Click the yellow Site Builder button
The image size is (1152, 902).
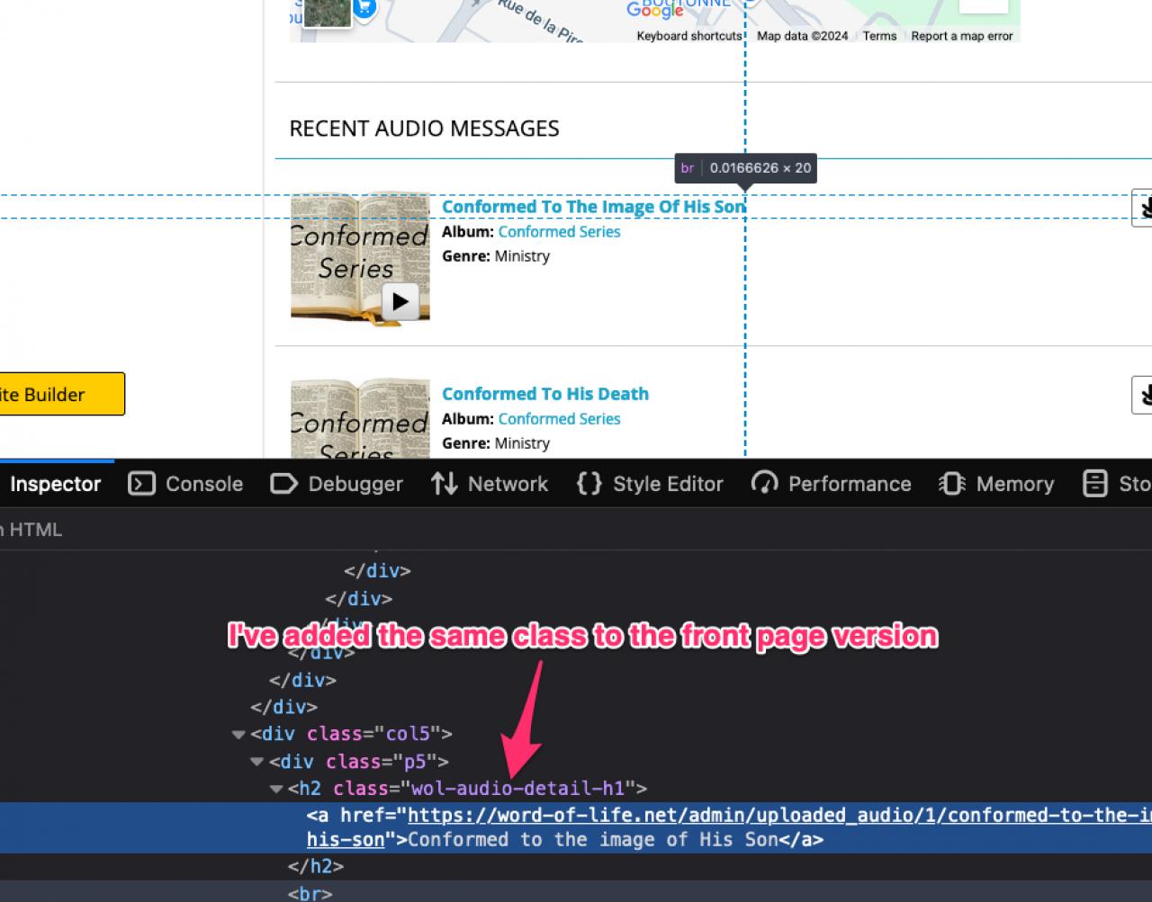pyautogui.click(x=60, y=394)
